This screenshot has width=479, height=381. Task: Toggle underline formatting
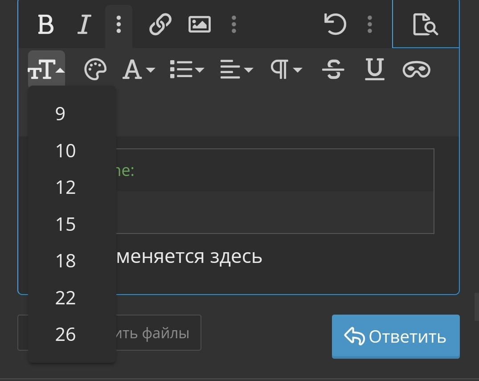coord(375,70)
